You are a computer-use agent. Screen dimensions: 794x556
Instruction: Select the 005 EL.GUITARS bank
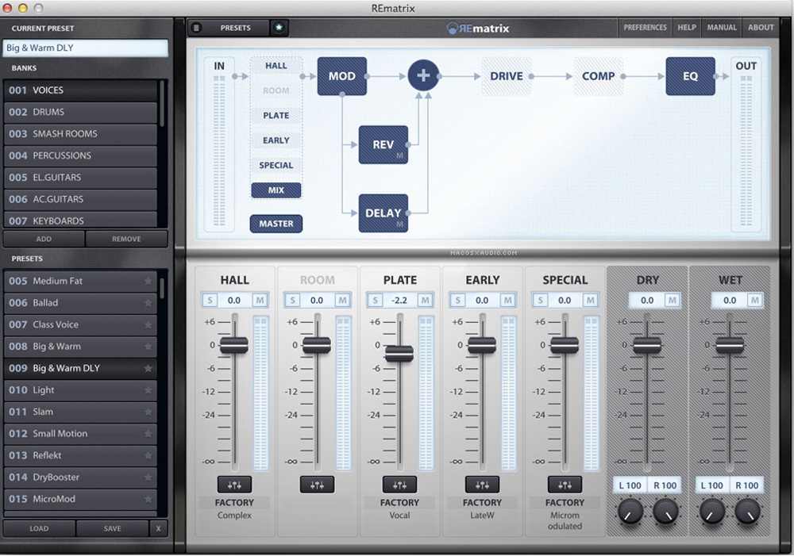pos(80,178)
